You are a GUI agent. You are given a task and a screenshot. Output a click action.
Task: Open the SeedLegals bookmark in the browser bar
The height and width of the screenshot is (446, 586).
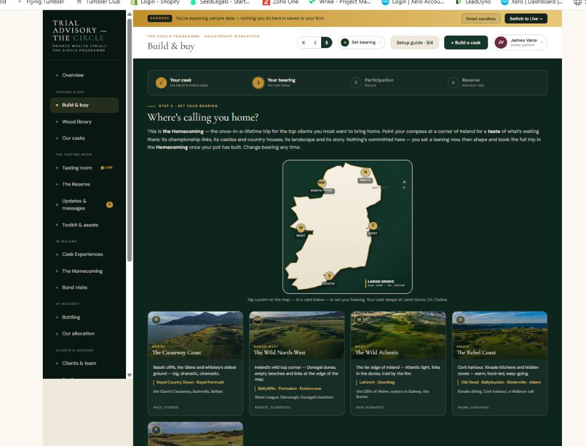click(x=220, y=2)
